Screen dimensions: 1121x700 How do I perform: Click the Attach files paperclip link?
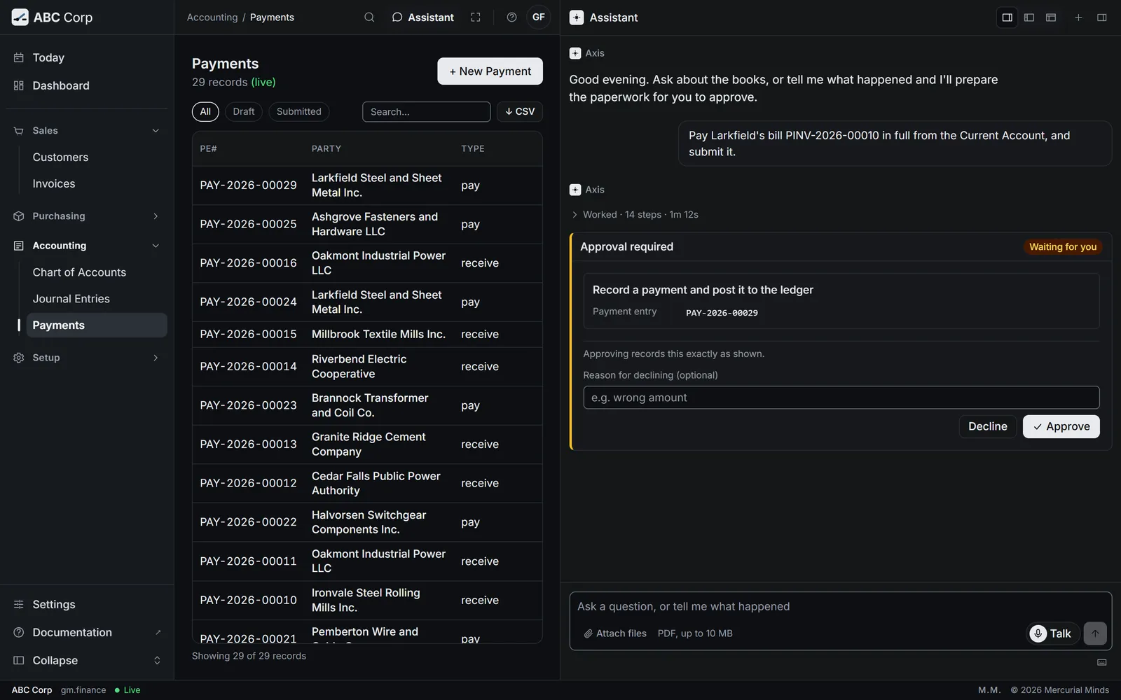(x=615, y=633)
